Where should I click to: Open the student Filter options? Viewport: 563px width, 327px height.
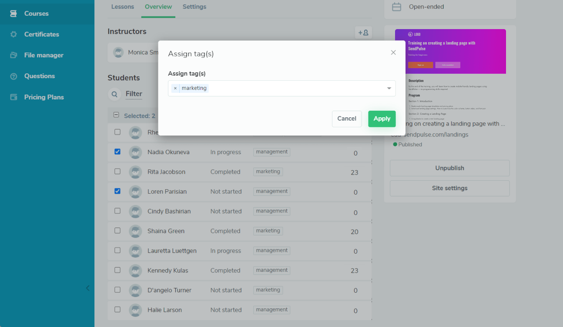click(134, 94)
